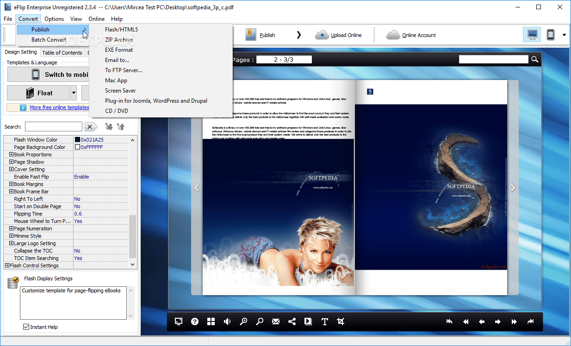Clear the search with X button
The width and height of the screenshot is (571, 346).
(x=90, y=127)
